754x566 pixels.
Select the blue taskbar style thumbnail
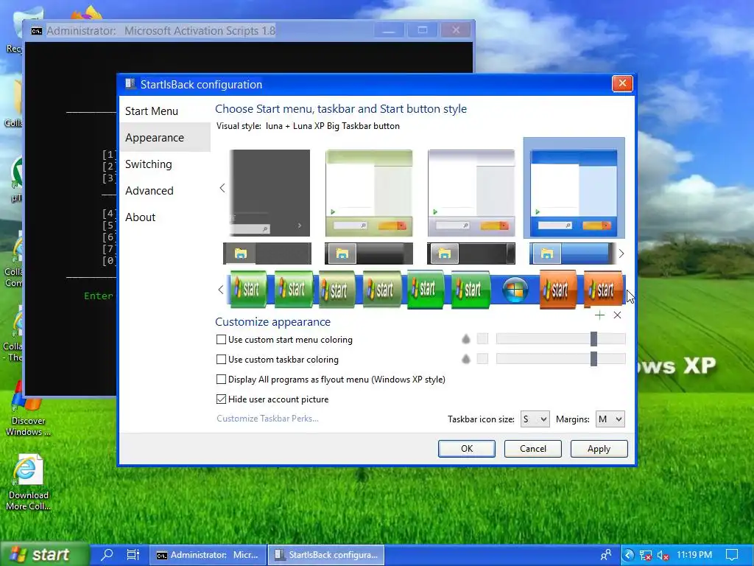coord(571,254)
